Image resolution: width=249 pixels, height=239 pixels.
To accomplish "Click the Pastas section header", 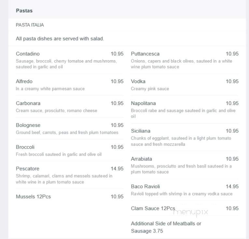I will [24, 11].
